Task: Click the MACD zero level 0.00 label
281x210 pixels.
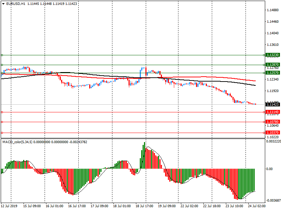Action: tap(269, 169)
